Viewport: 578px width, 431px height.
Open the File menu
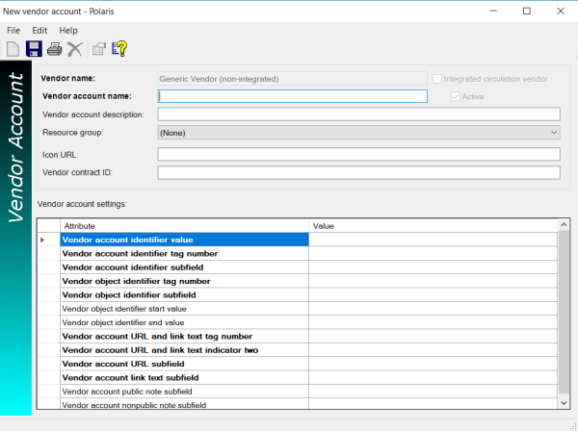coord(13,31)
